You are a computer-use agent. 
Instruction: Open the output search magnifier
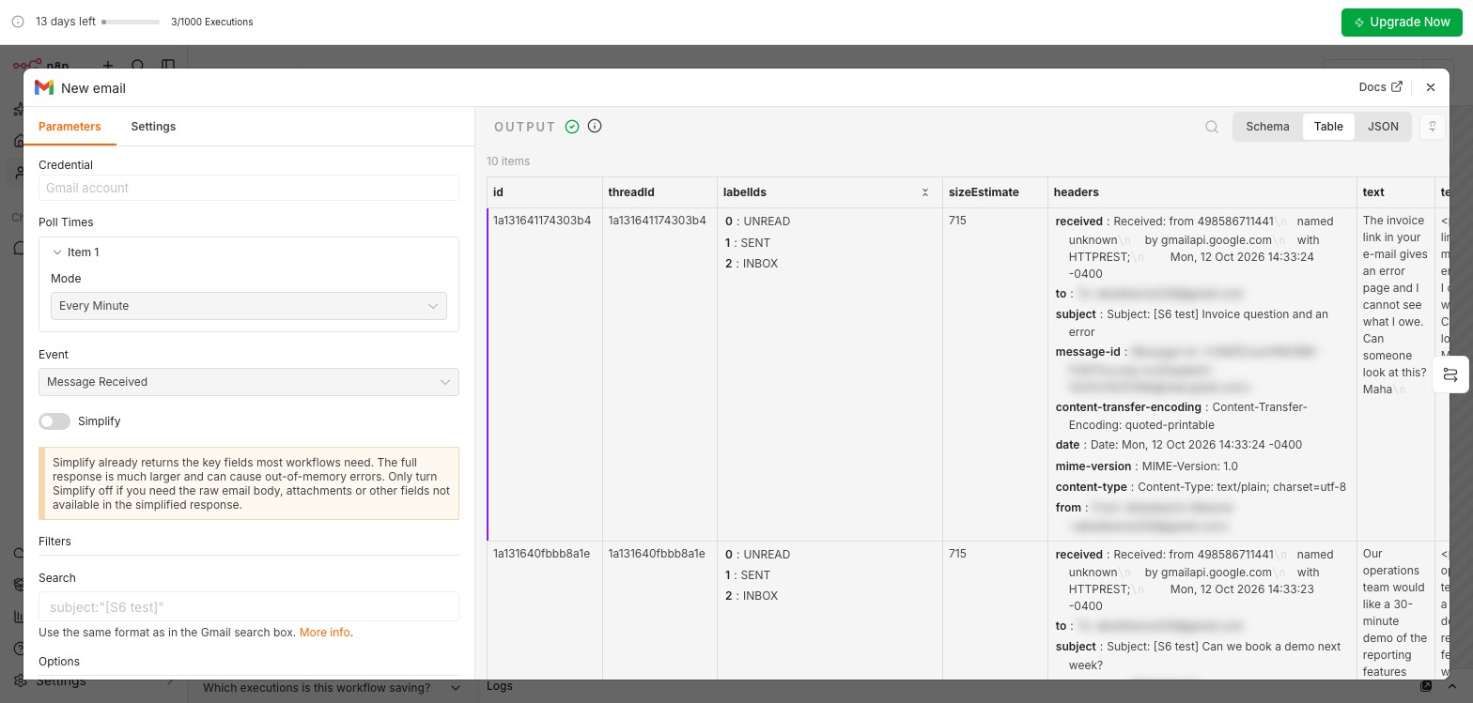click(x=1212, y=127)
